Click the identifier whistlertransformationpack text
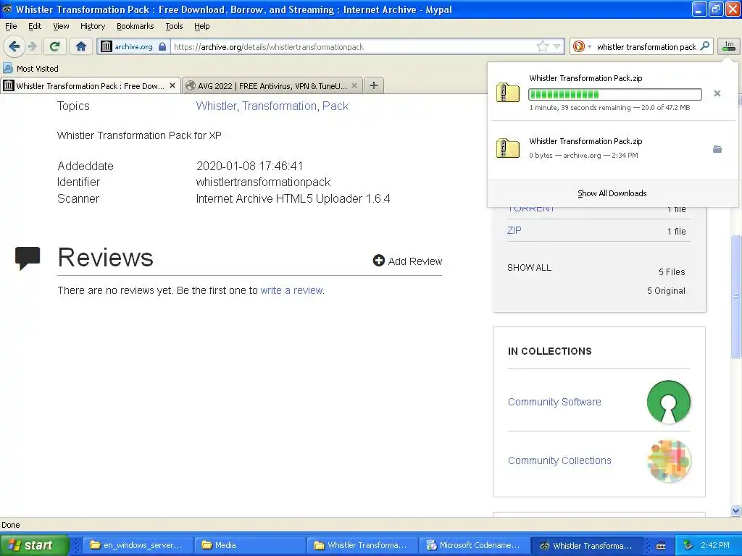742x556 pixels. click(263, 182)
